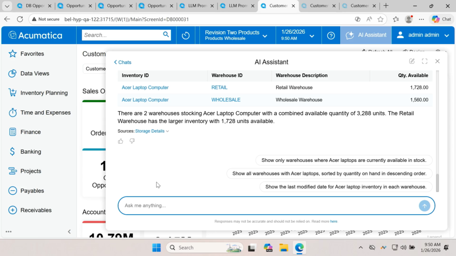456x256 pixels.
Task: Click the send arrow button in chat
Action: (x=424, y=206)
